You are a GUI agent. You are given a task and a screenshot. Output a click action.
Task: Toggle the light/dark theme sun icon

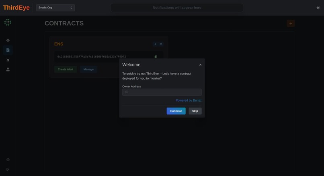pyautogui.click(x=318, y=8)
